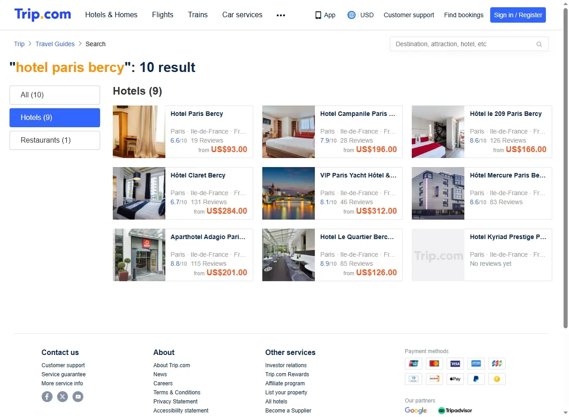This screenshot has width=569, height=417.
Task: Click the yellow Trip Coins payment icon
Action: coord(497,379)
